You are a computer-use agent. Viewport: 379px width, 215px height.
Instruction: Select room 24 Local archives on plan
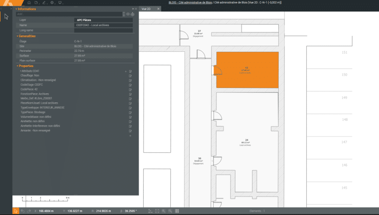(x=246, y=142)
